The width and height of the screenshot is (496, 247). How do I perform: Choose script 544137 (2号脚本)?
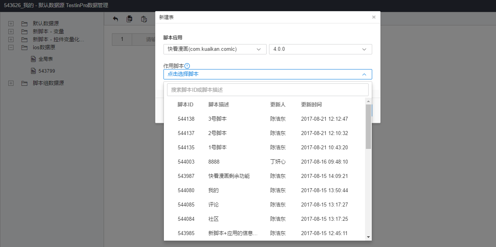coord(265,133)
